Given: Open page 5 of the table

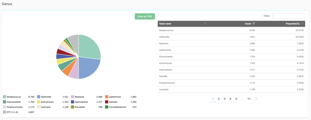Looking at the screenshot, I should click(x=236, y=99).
